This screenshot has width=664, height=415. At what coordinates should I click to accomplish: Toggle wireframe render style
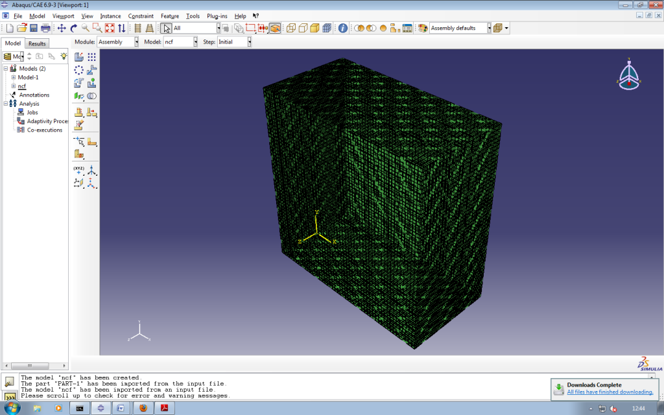click(290, 28)
